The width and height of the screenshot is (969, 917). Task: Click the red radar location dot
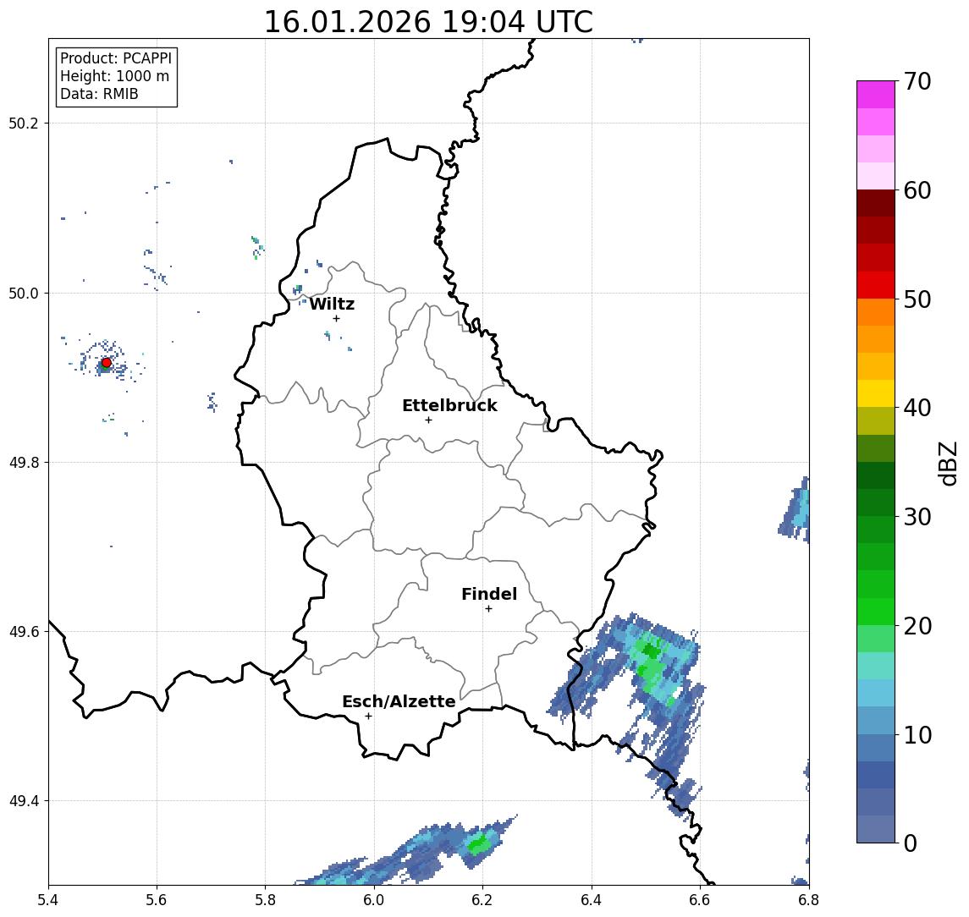pyautogui.click(x=107, y=363)
